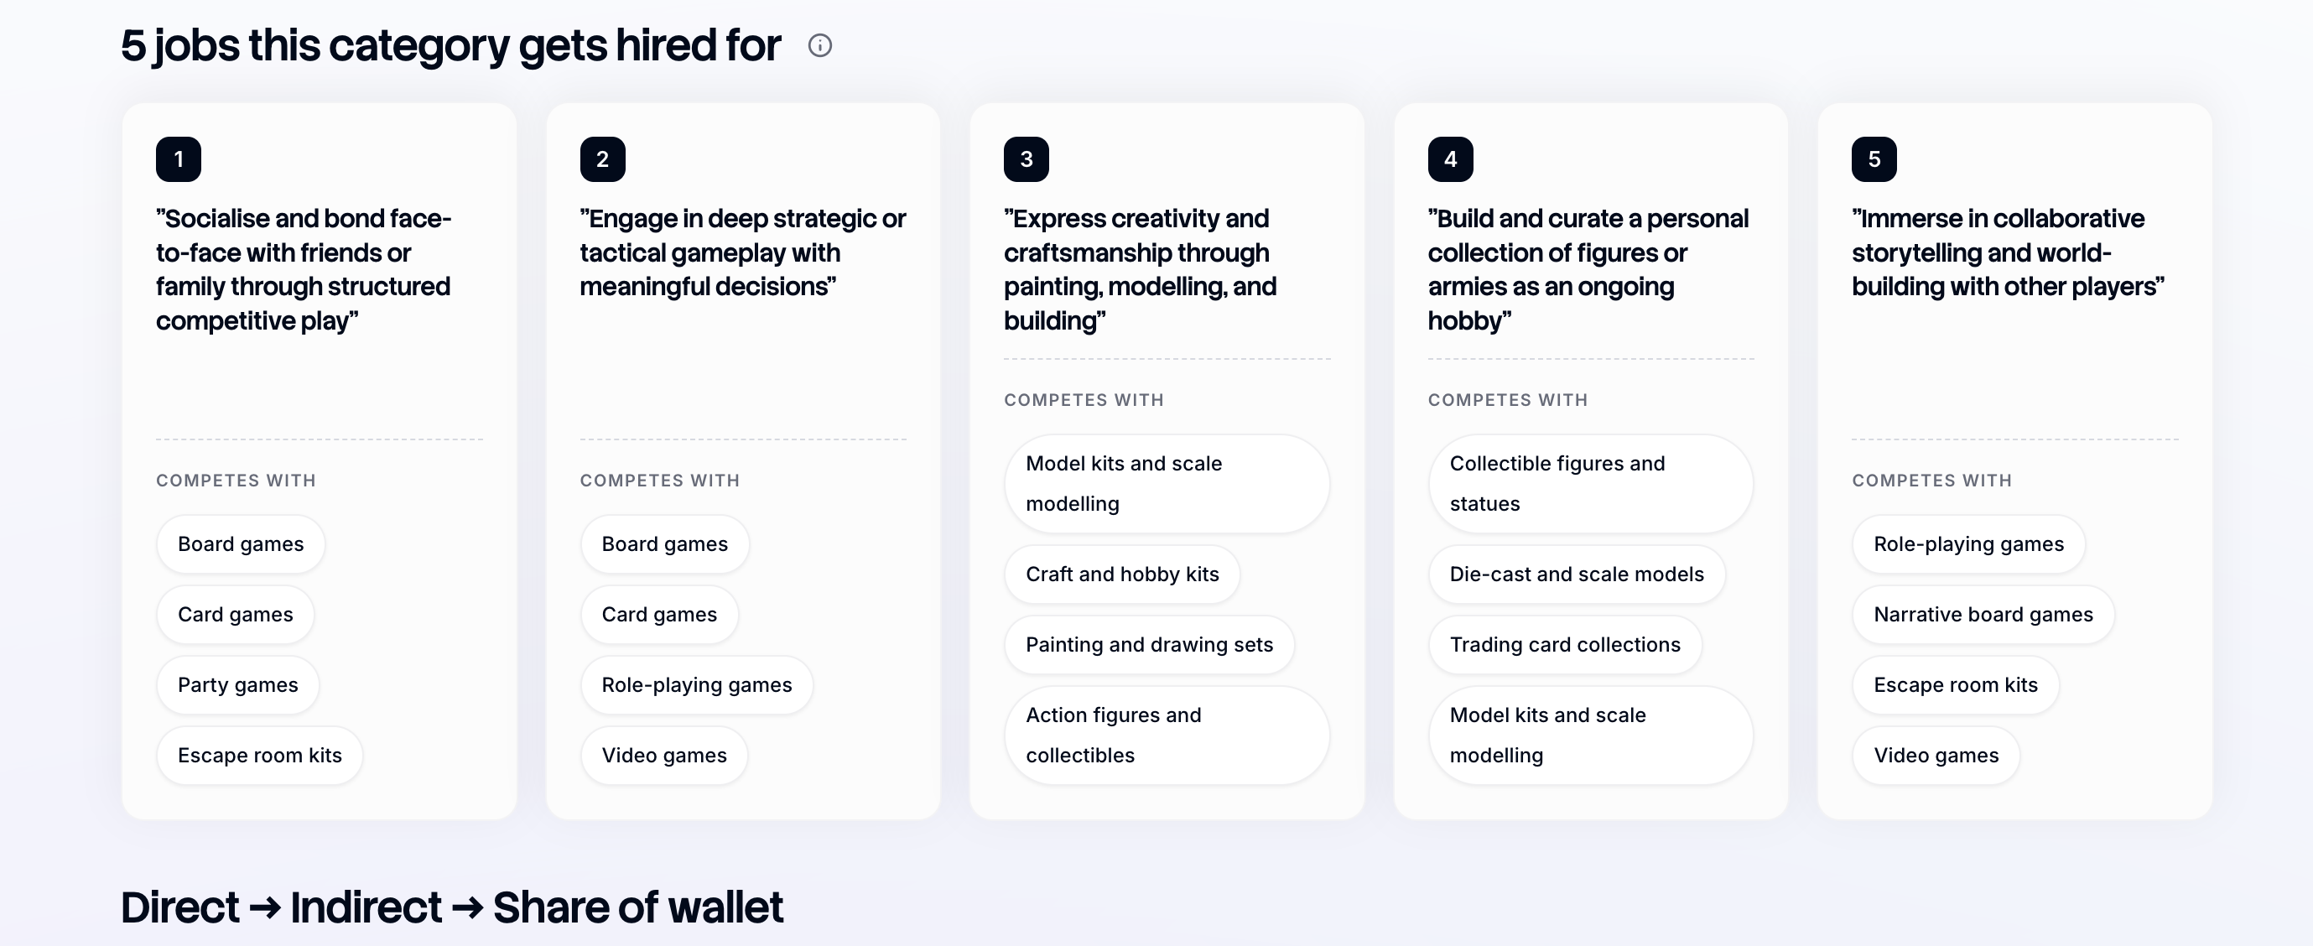Open the Socialise and bond job card
Viewport: 2313px width, 946px height.
tap(320, 461)
